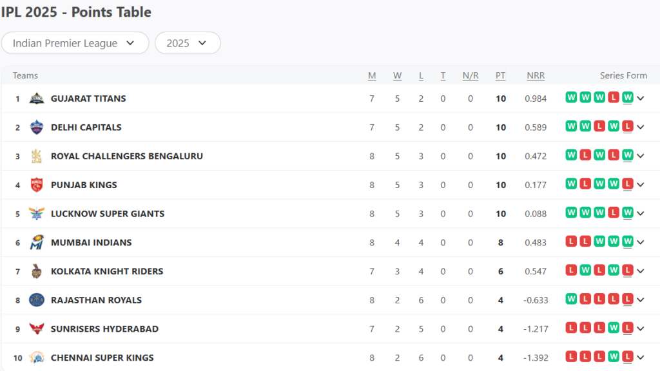Sort the table by the M column
This screenshot has height=371, width=660.
pos(372,75)
